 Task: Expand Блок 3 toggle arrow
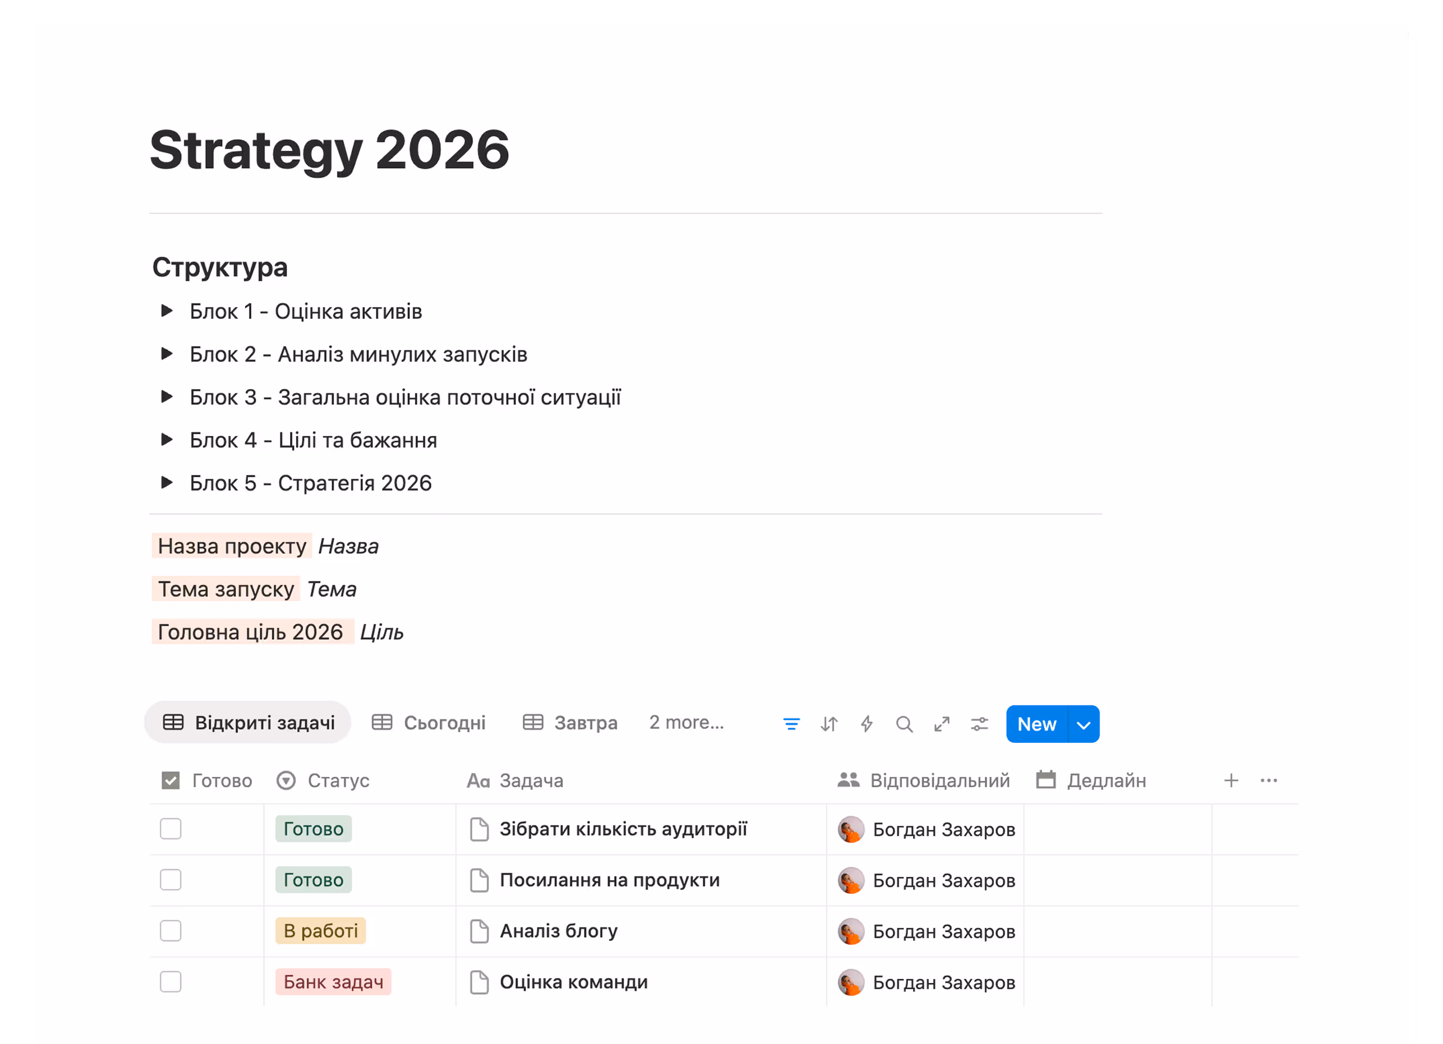point(166,397)
